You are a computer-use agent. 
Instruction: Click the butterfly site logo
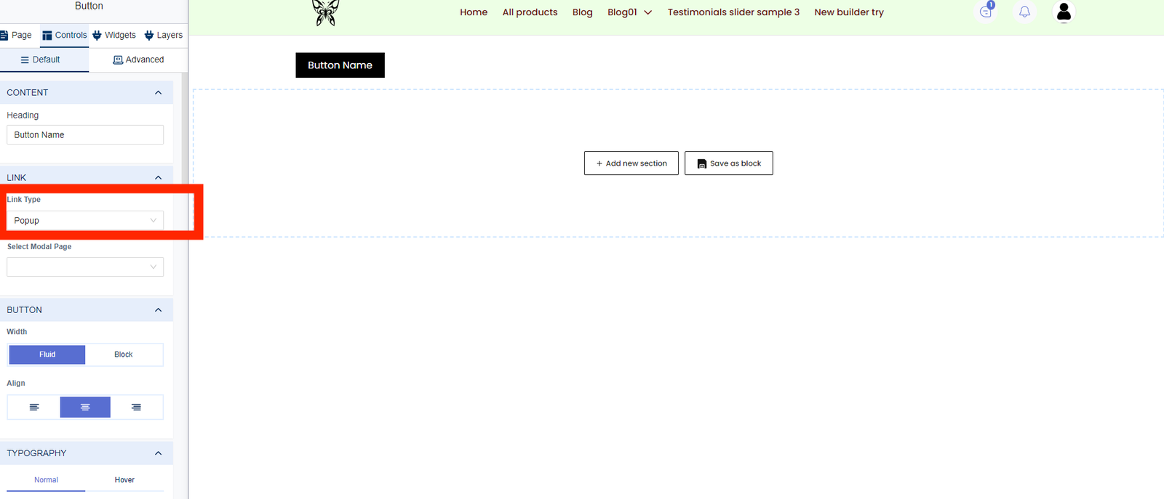coord(325,12)
